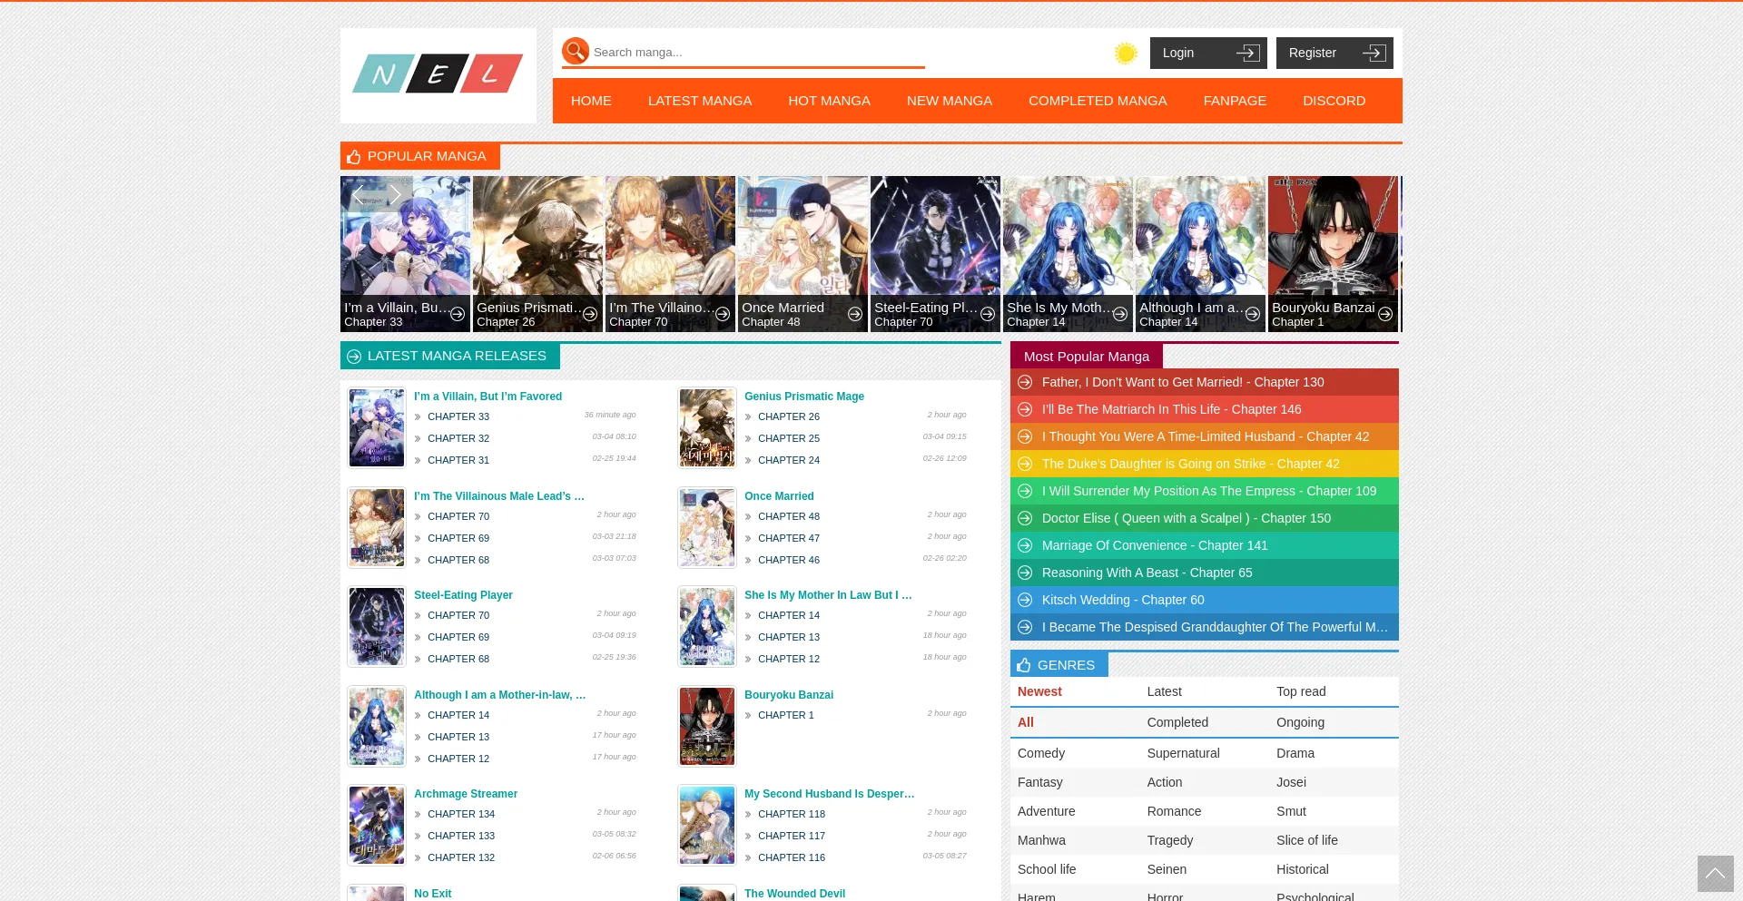This screenshot has height=901, width=1743.
Task: Open the HOT MANGA menu item
Action: pyautogui.click(x=829, y=101)
